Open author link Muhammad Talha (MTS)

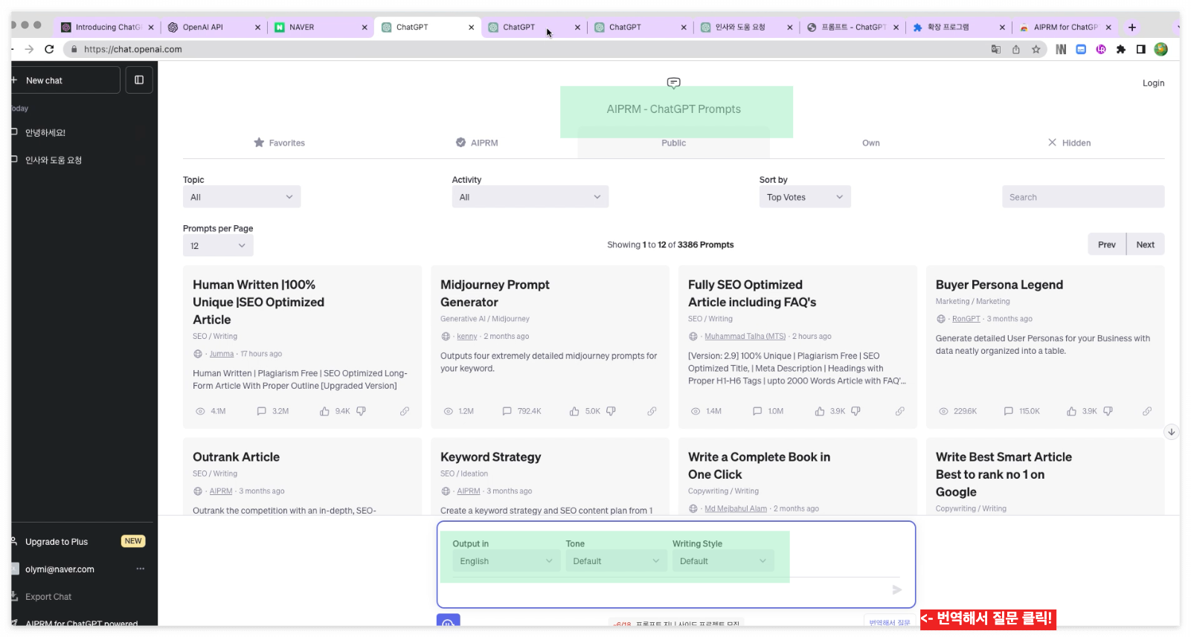(x=745, y=337)
